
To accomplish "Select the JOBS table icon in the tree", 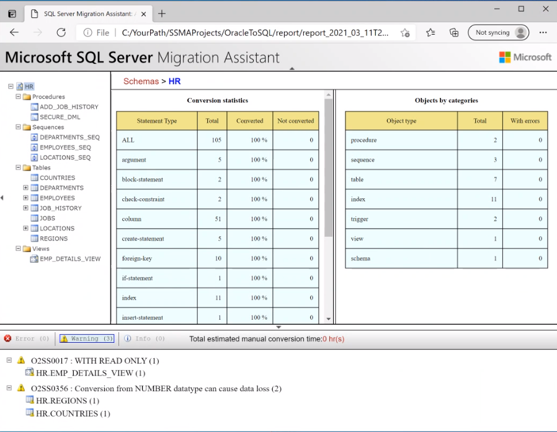I will coord(34,218).
